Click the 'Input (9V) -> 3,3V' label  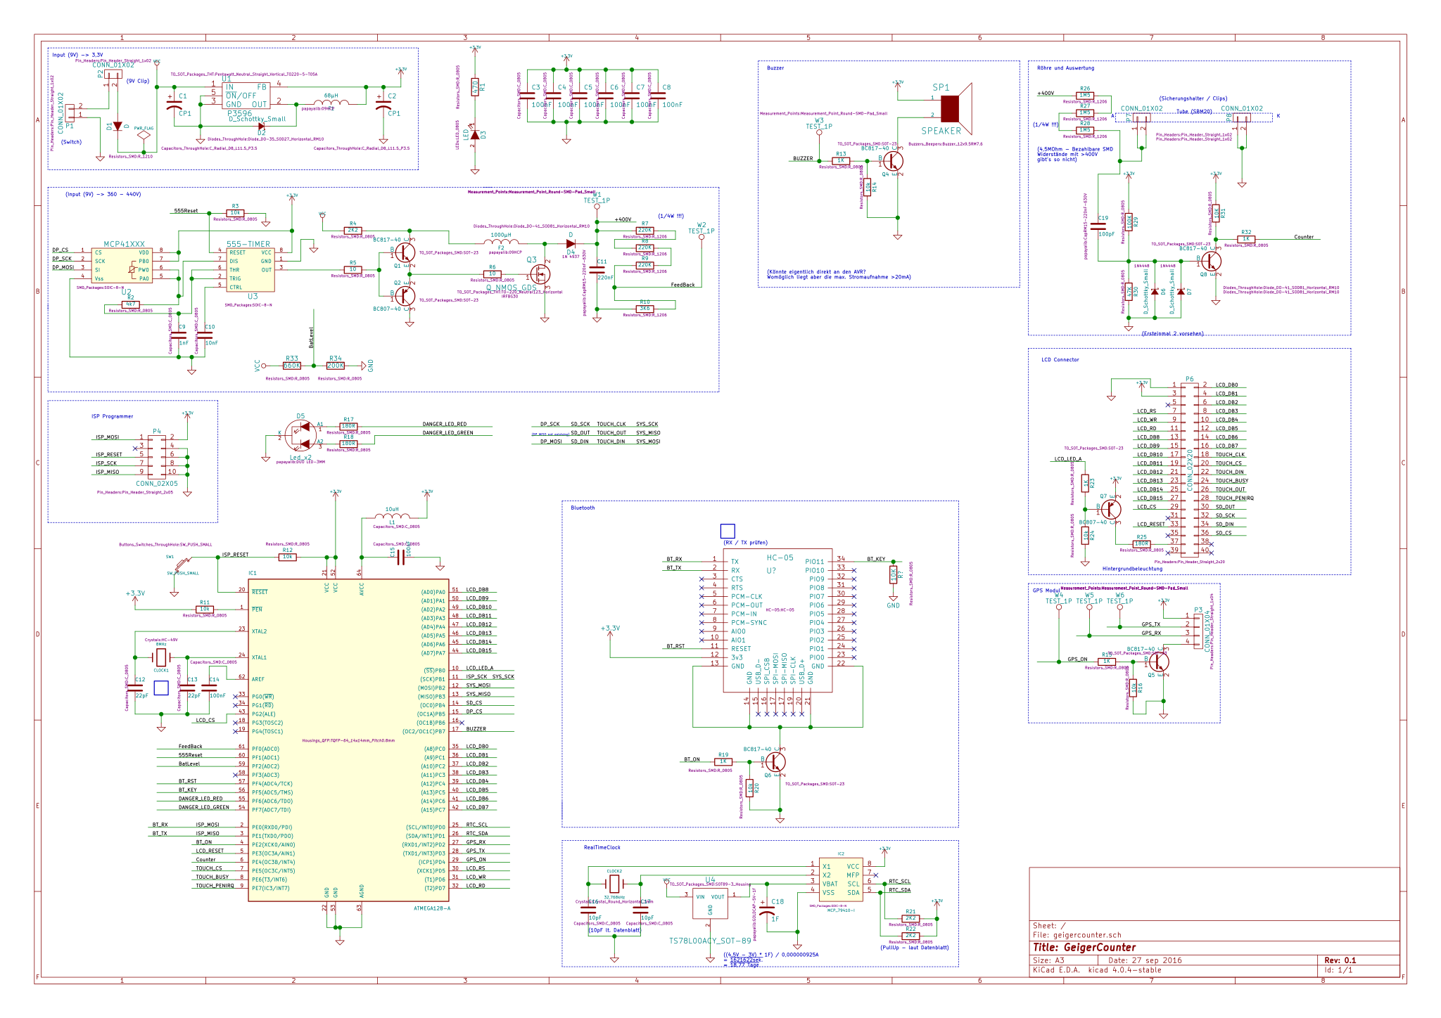77,55
